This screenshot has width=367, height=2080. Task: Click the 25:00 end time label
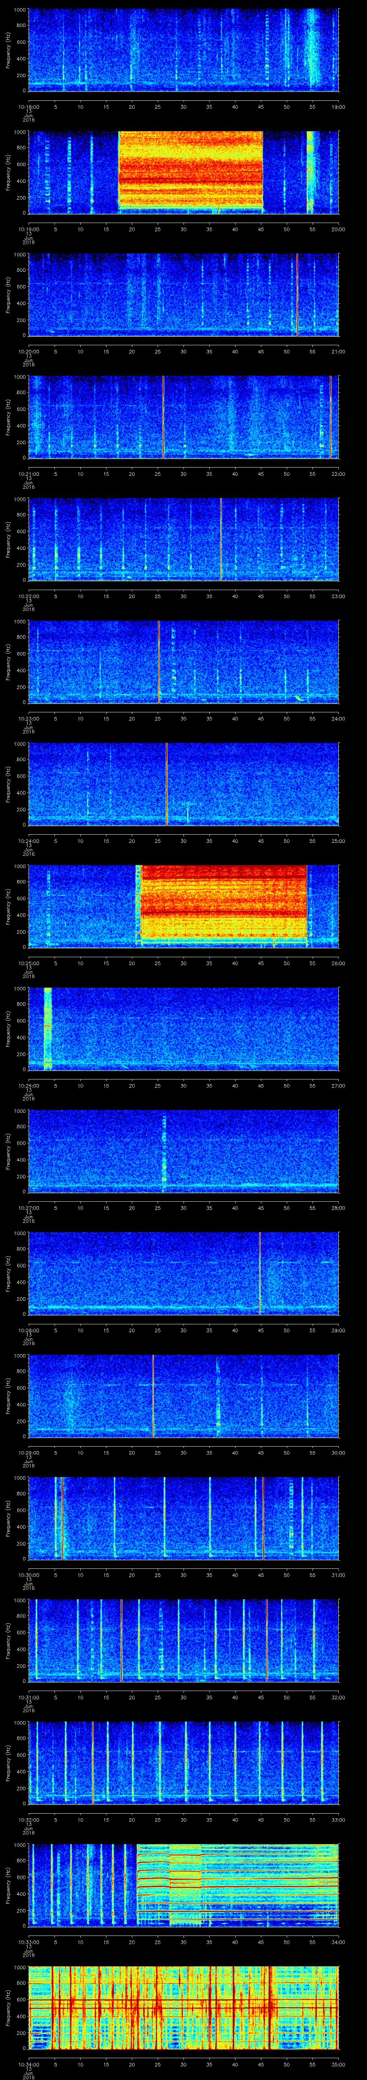pos(339,841)
